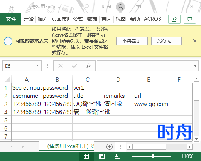Click the horizontal scrollbar right arrow
This screenshot has height=161, width=201.
tap(190, 147)
